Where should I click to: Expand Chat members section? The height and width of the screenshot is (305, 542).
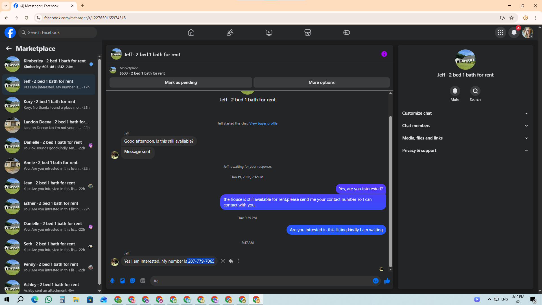point(465,126)
